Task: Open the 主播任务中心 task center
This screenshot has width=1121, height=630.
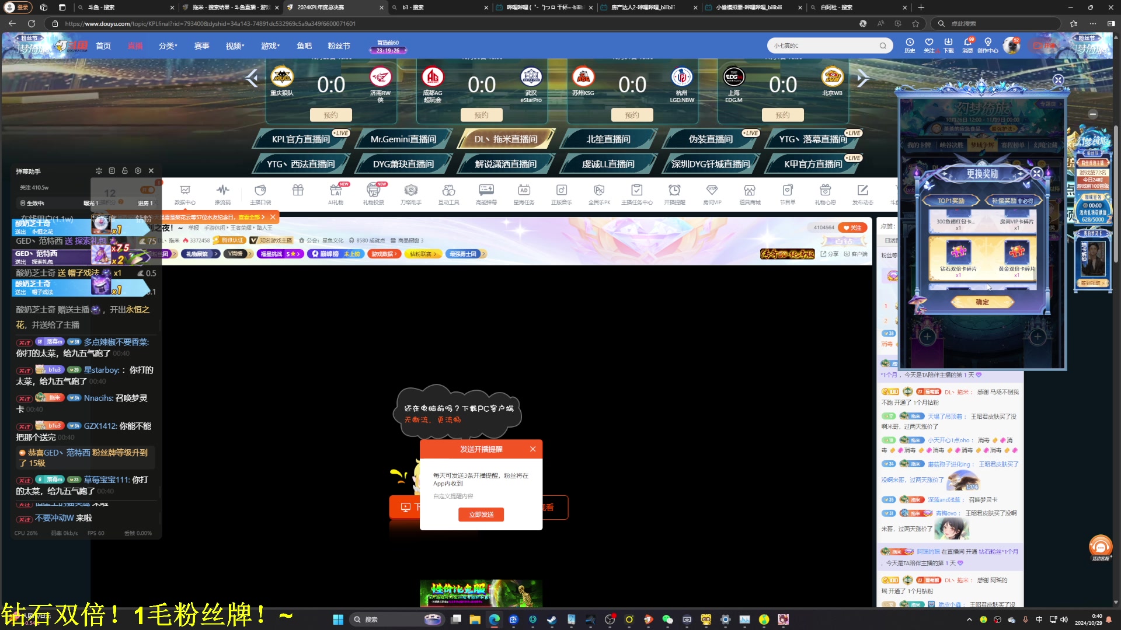Action: (637, 194)
